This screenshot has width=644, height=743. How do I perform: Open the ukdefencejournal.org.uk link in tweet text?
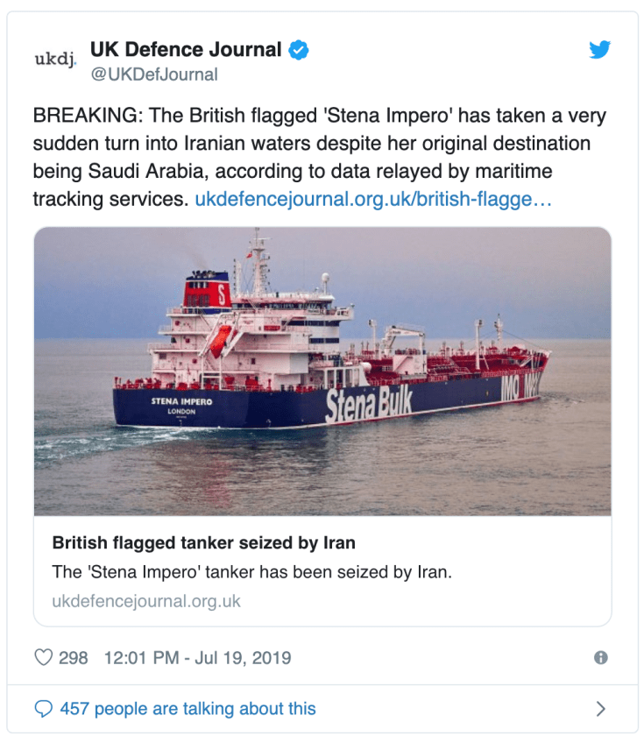click(381, 199)
